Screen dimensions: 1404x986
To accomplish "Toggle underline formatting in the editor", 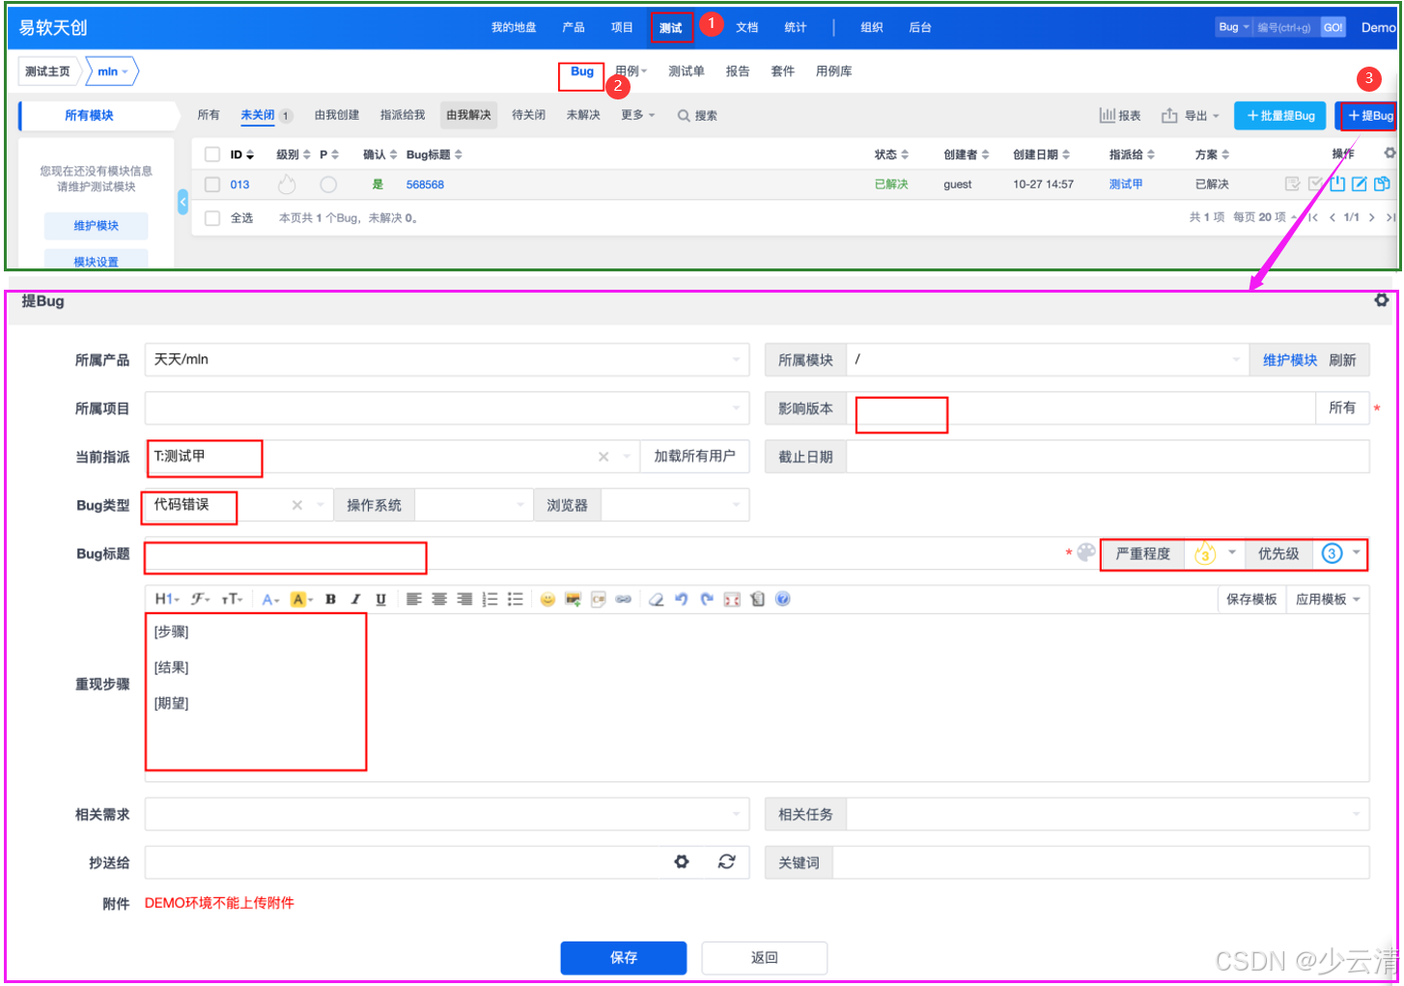I will (x=380, y=600).
